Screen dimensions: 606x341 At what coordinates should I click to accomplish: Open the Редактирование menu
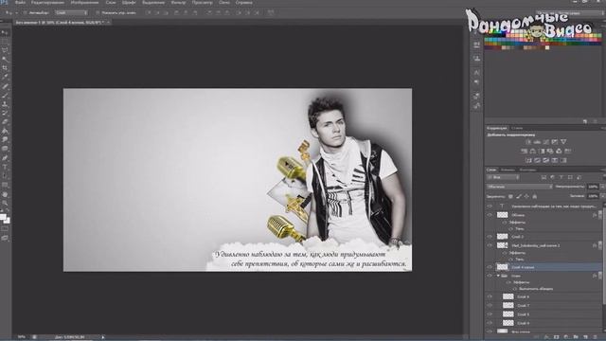pyautogui.click(x=47, y=2)
